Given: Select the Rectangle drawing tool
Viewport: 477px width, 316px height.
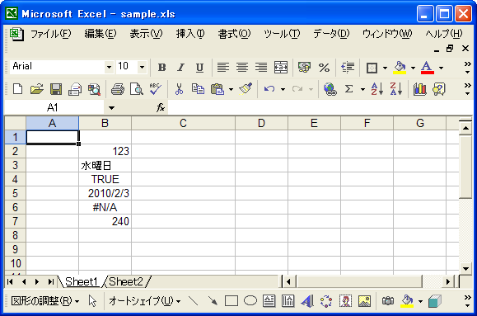Looking at the screenshot, I should tap(231, 301).
